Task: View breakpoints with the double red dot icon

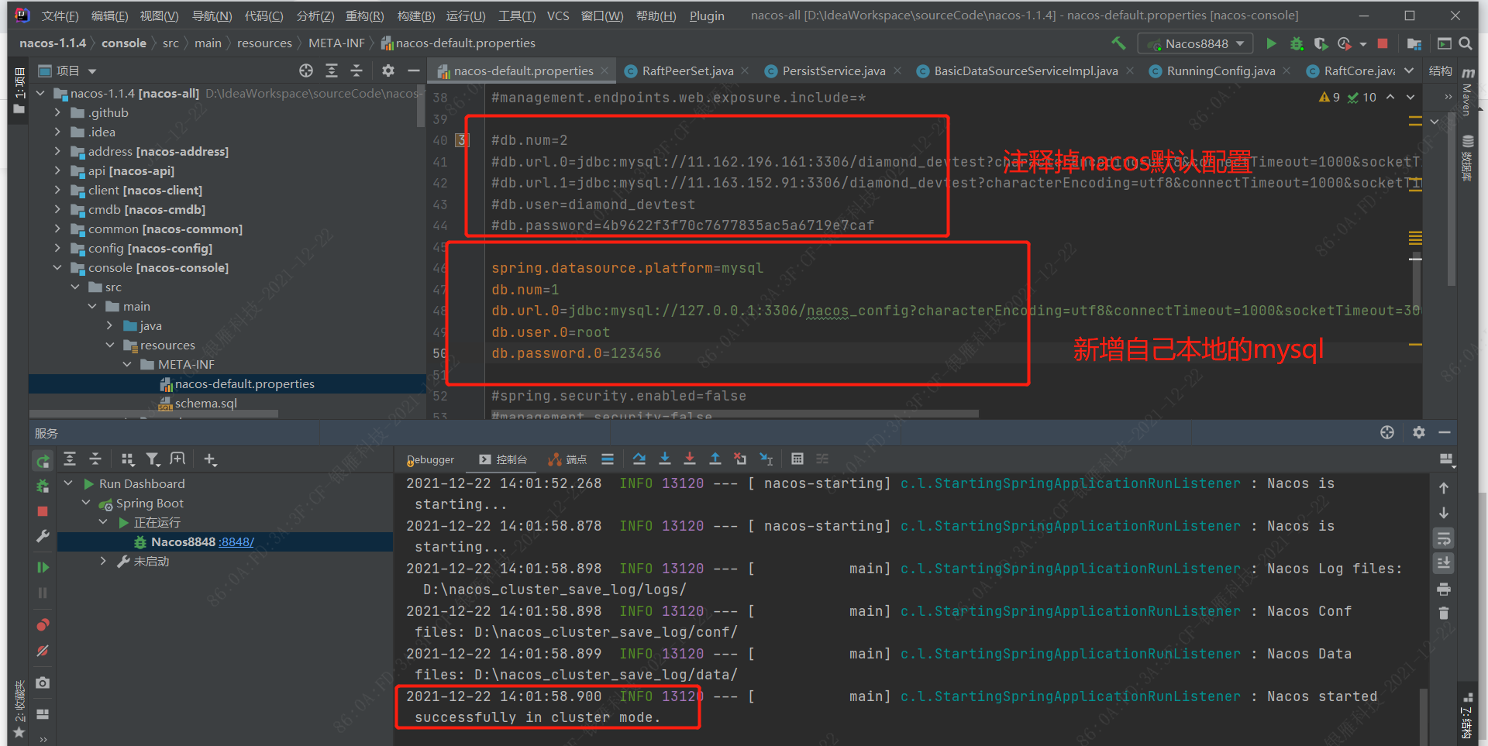Action: pos(43,624)
